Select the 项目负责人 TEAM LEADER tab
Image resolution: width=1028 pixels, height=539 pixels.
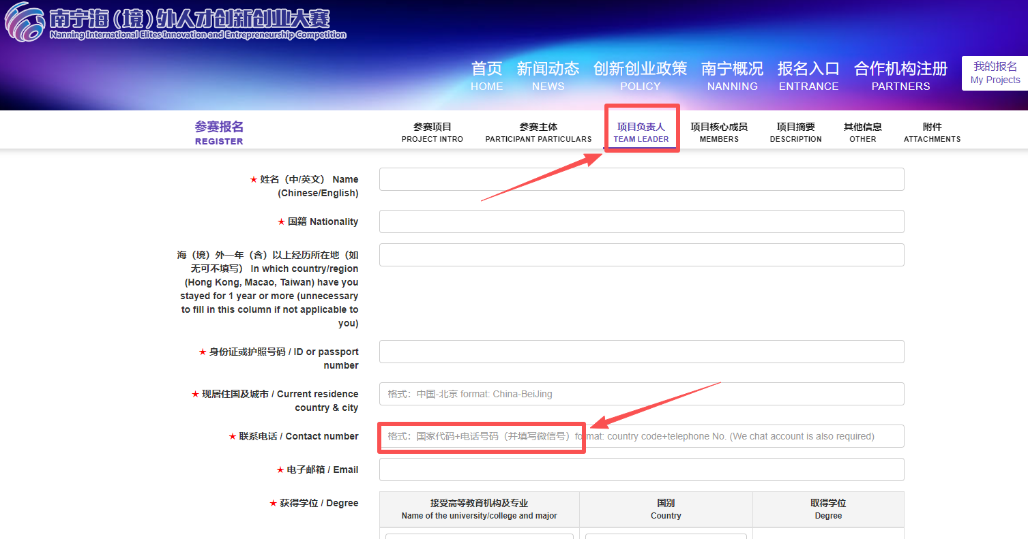coord(641,132)
